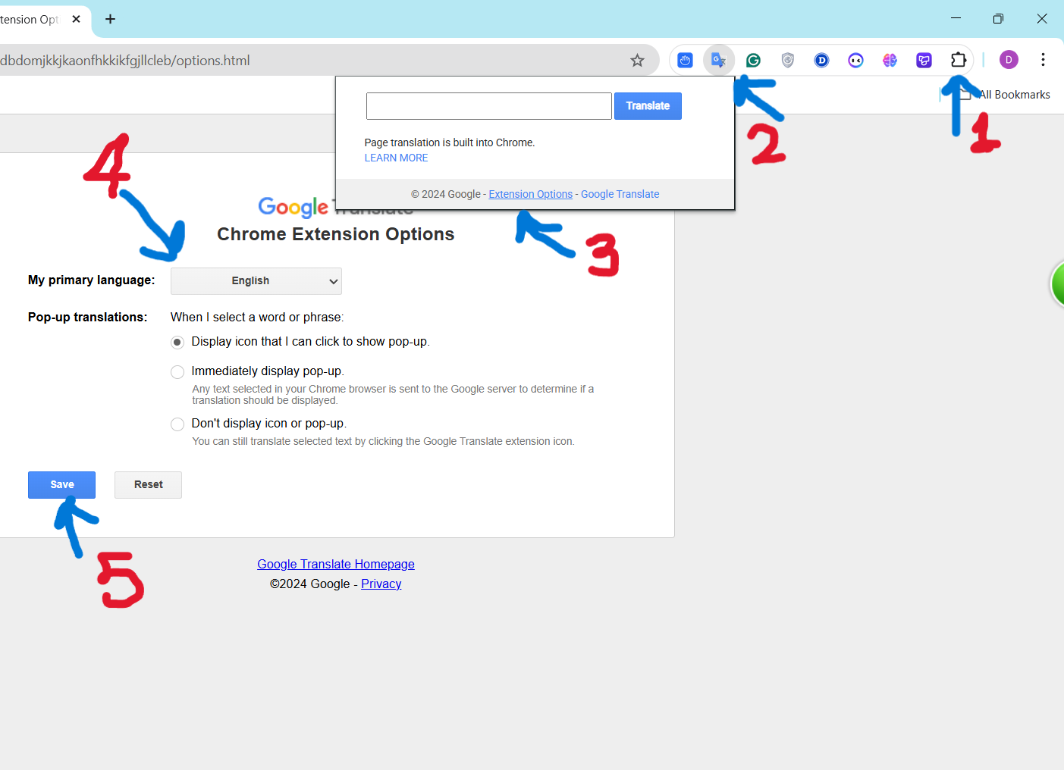Open the Extension Options link in popup
The image size is (1064, 770).
coord(530,194)
